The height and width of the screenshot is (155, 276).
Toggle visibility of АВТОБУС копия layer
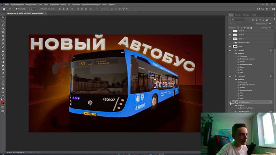230,102
